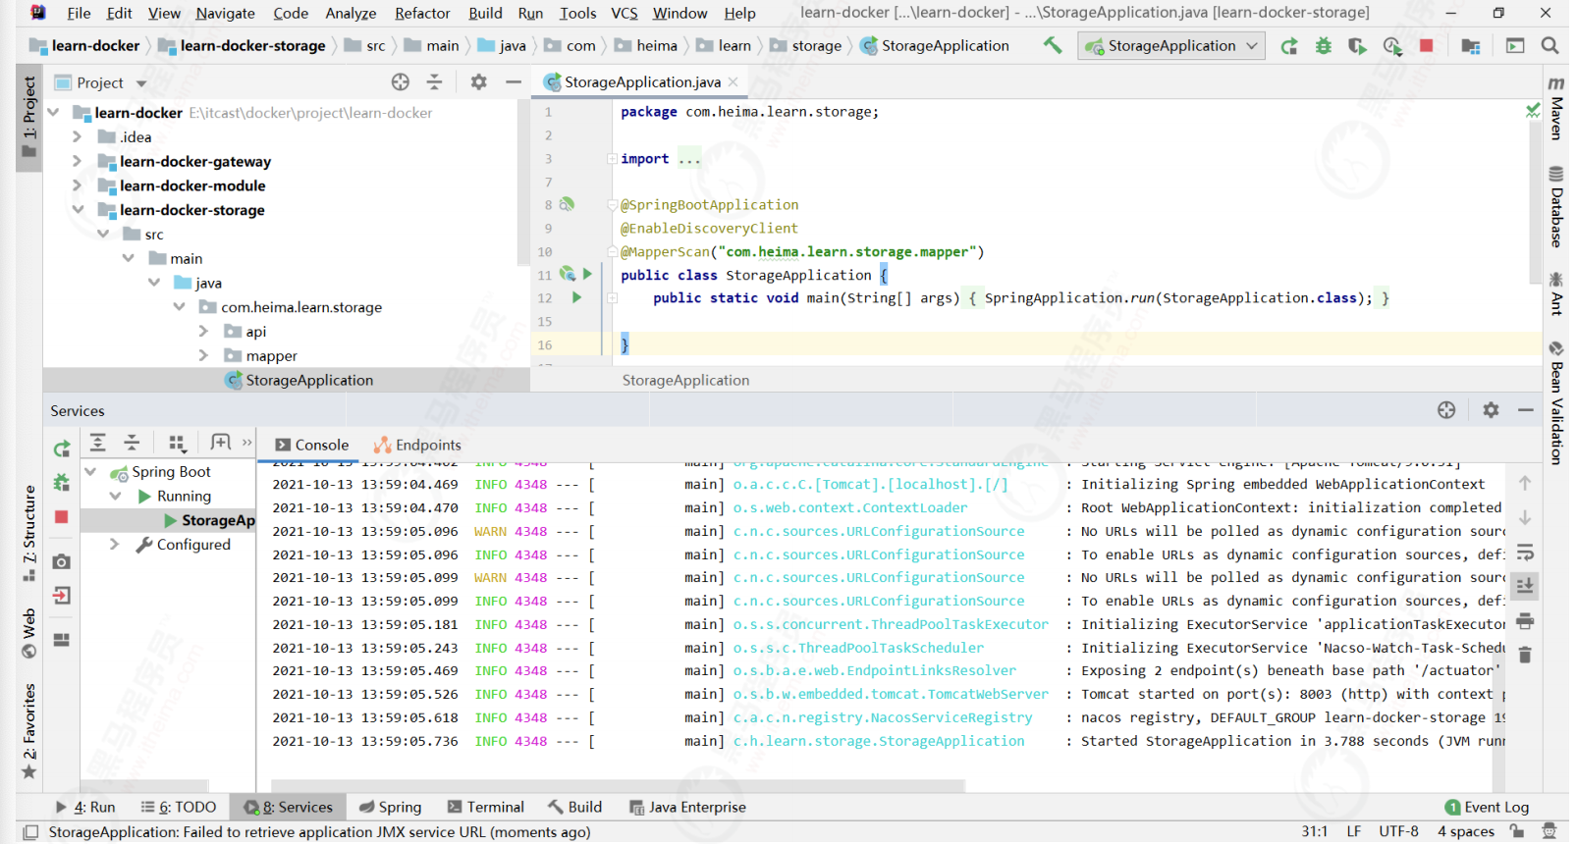Open Group By options in Services

[x=177, y=443]
